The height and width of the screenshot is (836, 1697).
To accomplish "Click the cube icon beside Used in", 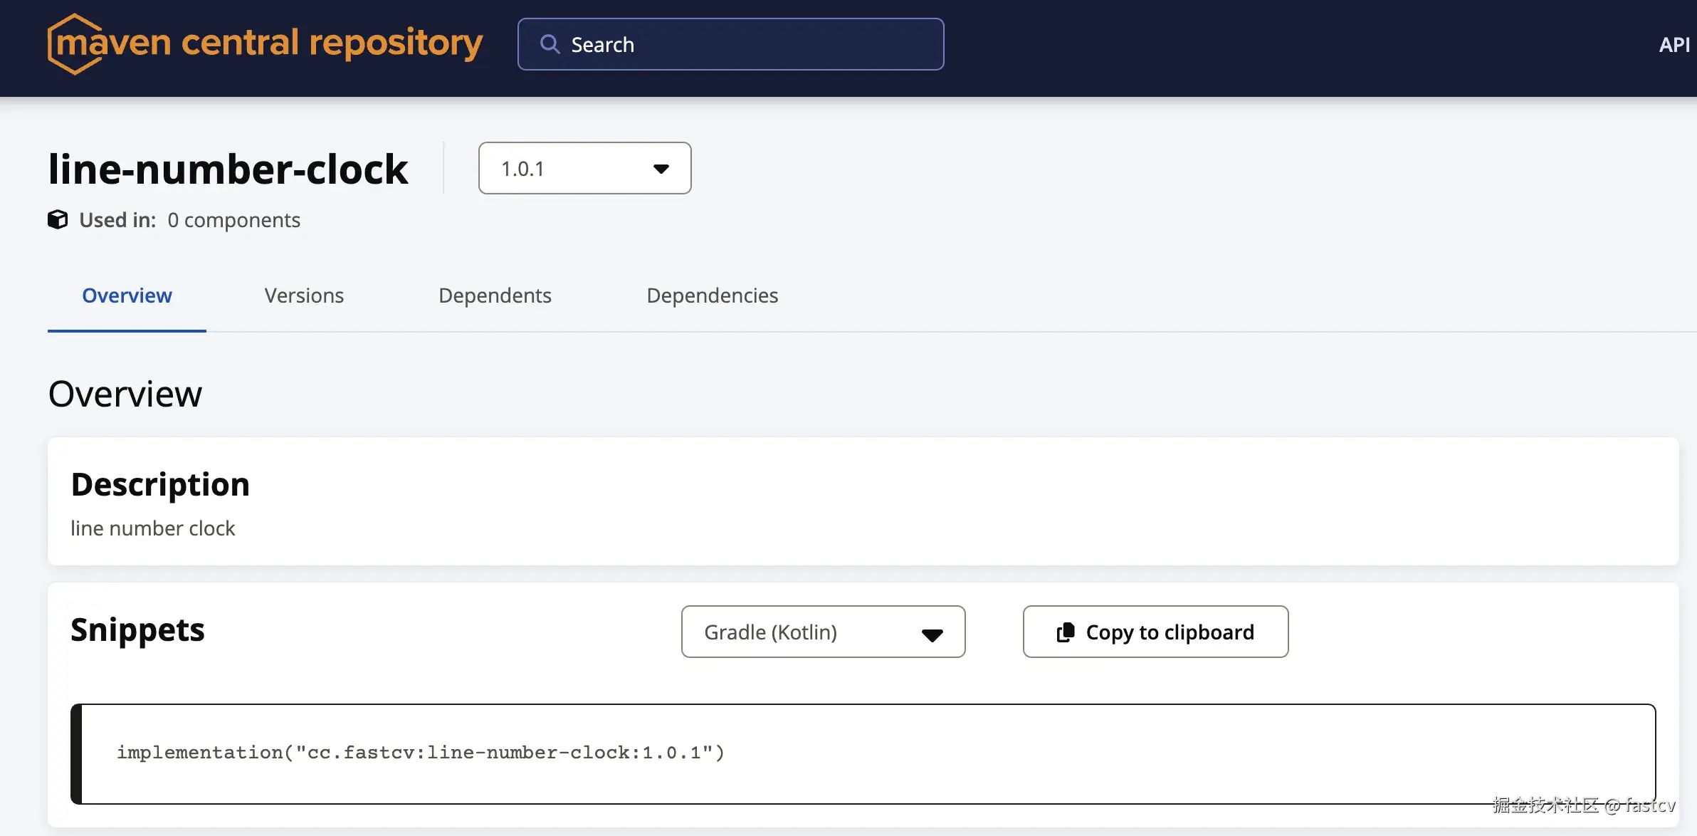I will tap(58, 219).
